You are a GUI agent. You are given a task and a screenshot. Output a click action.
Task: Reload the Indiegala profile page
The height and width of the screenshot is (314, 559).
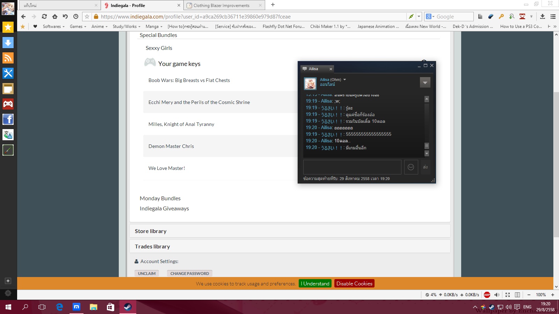click(44, 16)
